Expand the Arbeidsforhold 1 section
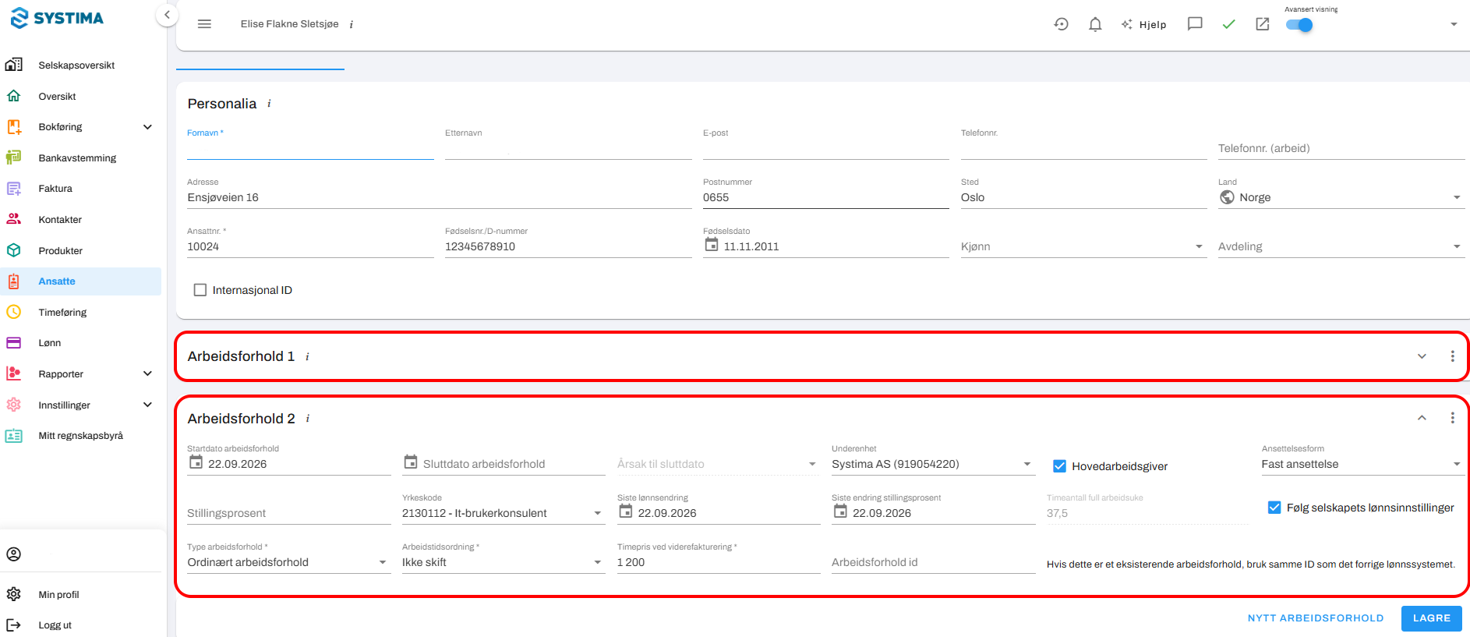Screen dimensions: 1470x637 1422,356
